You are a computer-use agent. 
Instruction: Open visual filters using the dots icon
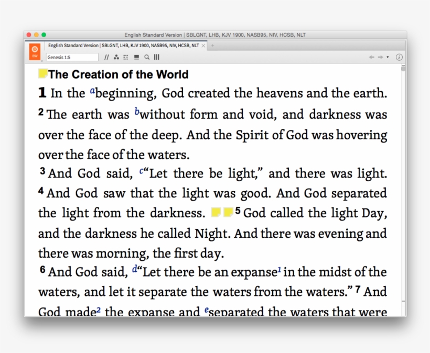[x=116, y=57]
